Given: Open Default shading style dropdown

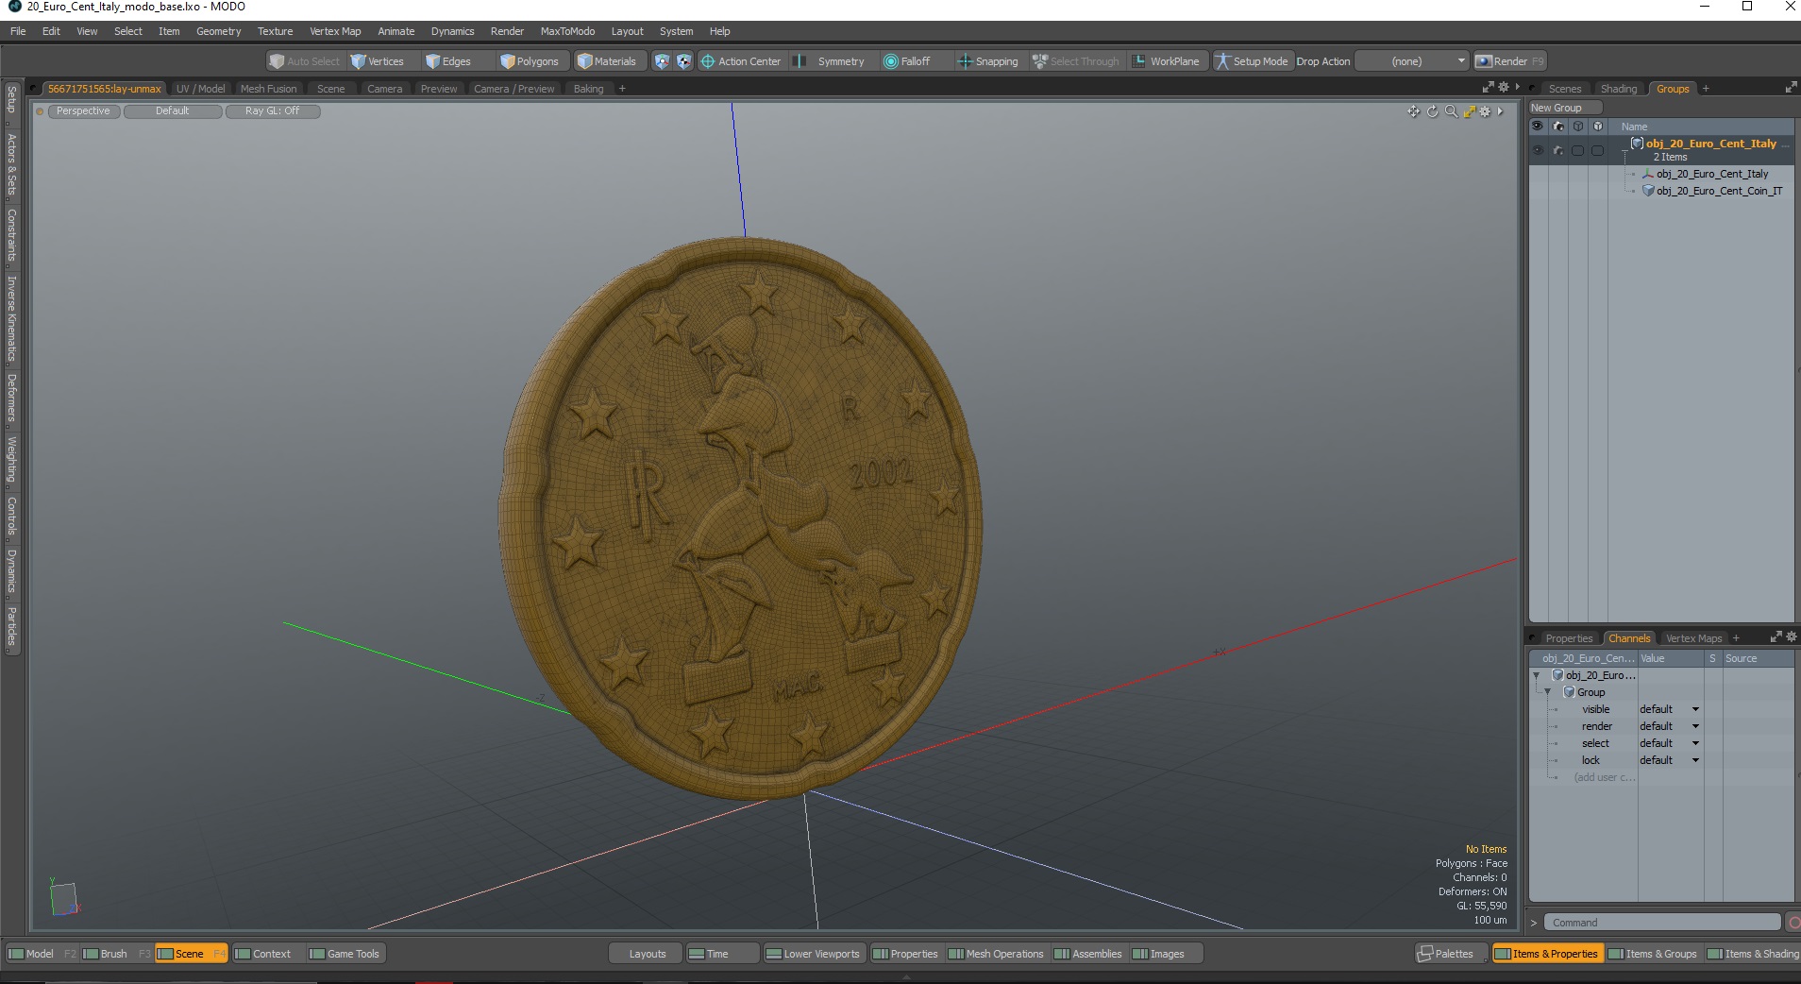Looking at the screenshot, I should pos(173,111).
